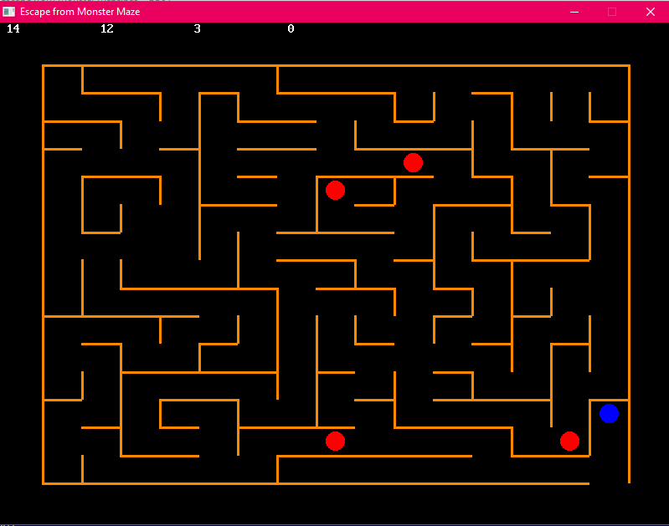The image size is (669, 526).
Task: Click the open cell directly above the blue player
Action: click(x=609, y=386)
